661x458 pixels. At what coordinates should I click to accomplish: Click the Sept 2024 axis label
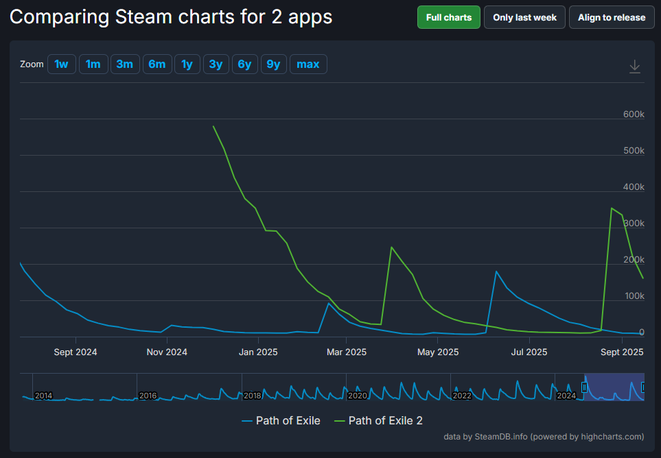coord(76,352)
